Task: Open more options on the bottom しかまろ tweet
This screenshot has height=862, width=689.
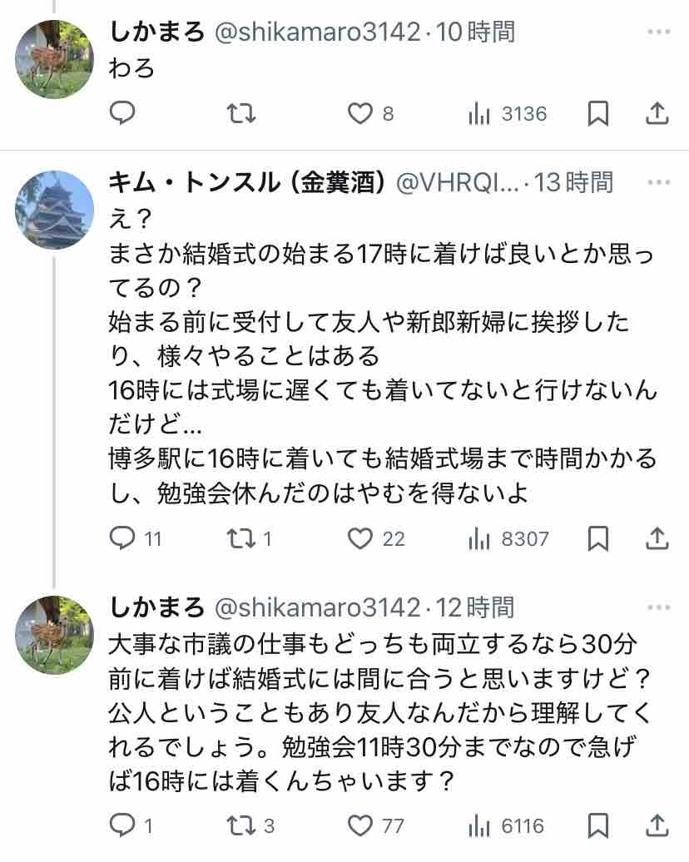Action: coord(658,607)
